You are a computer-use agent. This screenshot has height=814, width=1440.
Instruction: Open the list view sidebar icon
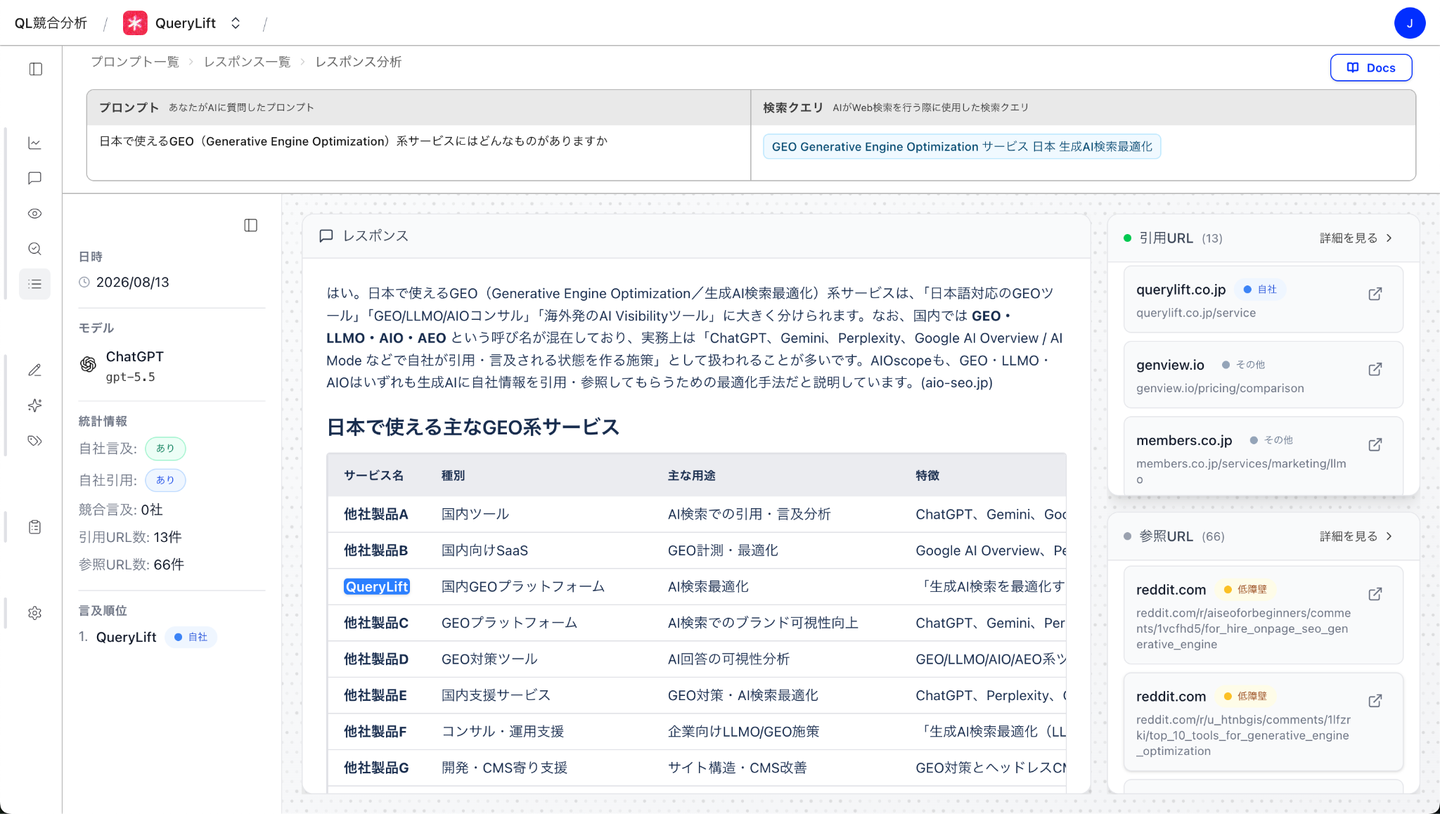(34, 284)
